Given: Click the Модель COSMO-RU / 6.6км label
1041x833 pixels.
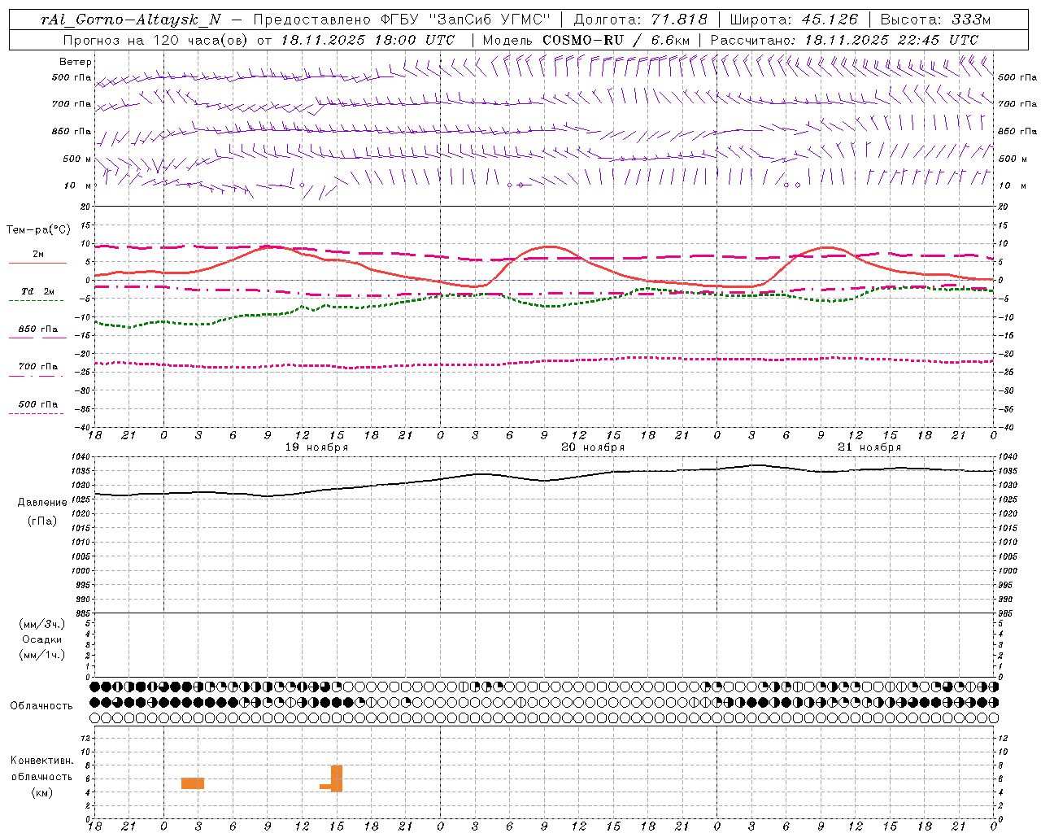Looking at the screenshot, I should click(586, 40).
